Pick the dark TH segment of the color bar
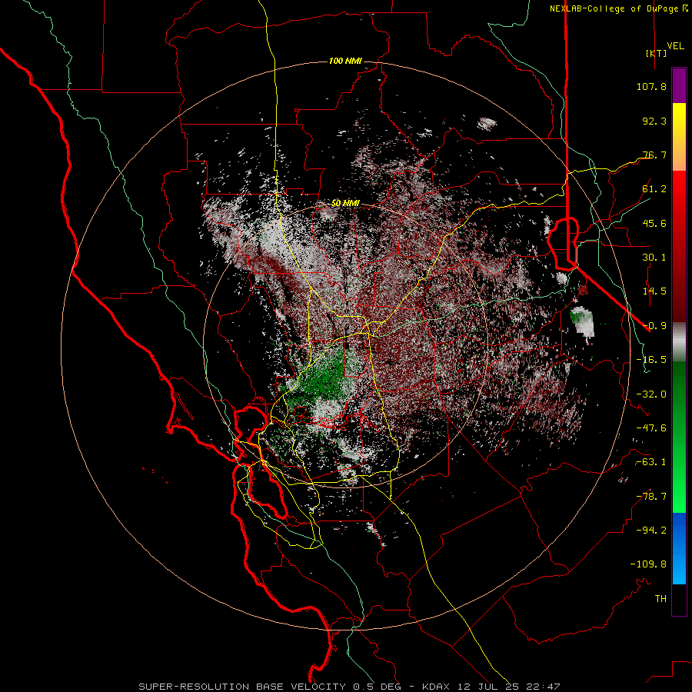 click(679, 600)
